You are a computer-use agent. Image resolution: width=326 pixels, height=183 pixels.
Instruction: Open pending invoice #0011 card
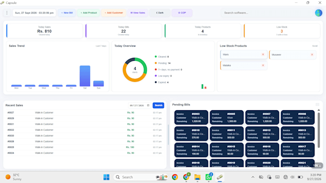click(227, 134)
